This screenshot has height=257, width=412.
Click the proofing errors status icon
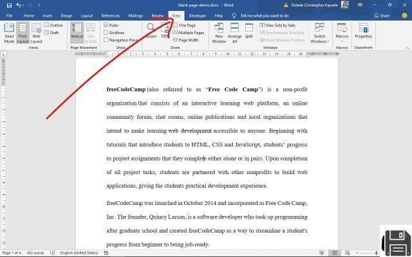[52, 253]
